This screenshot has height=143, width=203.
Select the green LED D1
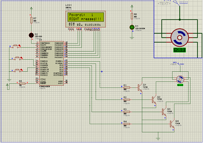pyautogui.click(x=132, y=27)
